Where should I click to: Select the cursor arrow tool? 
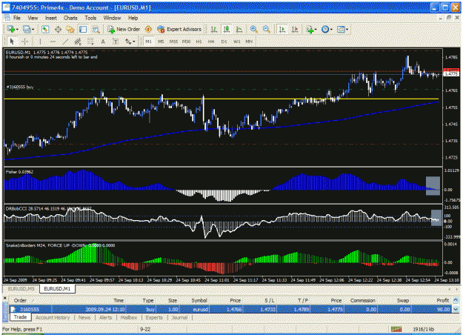click(x=12, y=42)
